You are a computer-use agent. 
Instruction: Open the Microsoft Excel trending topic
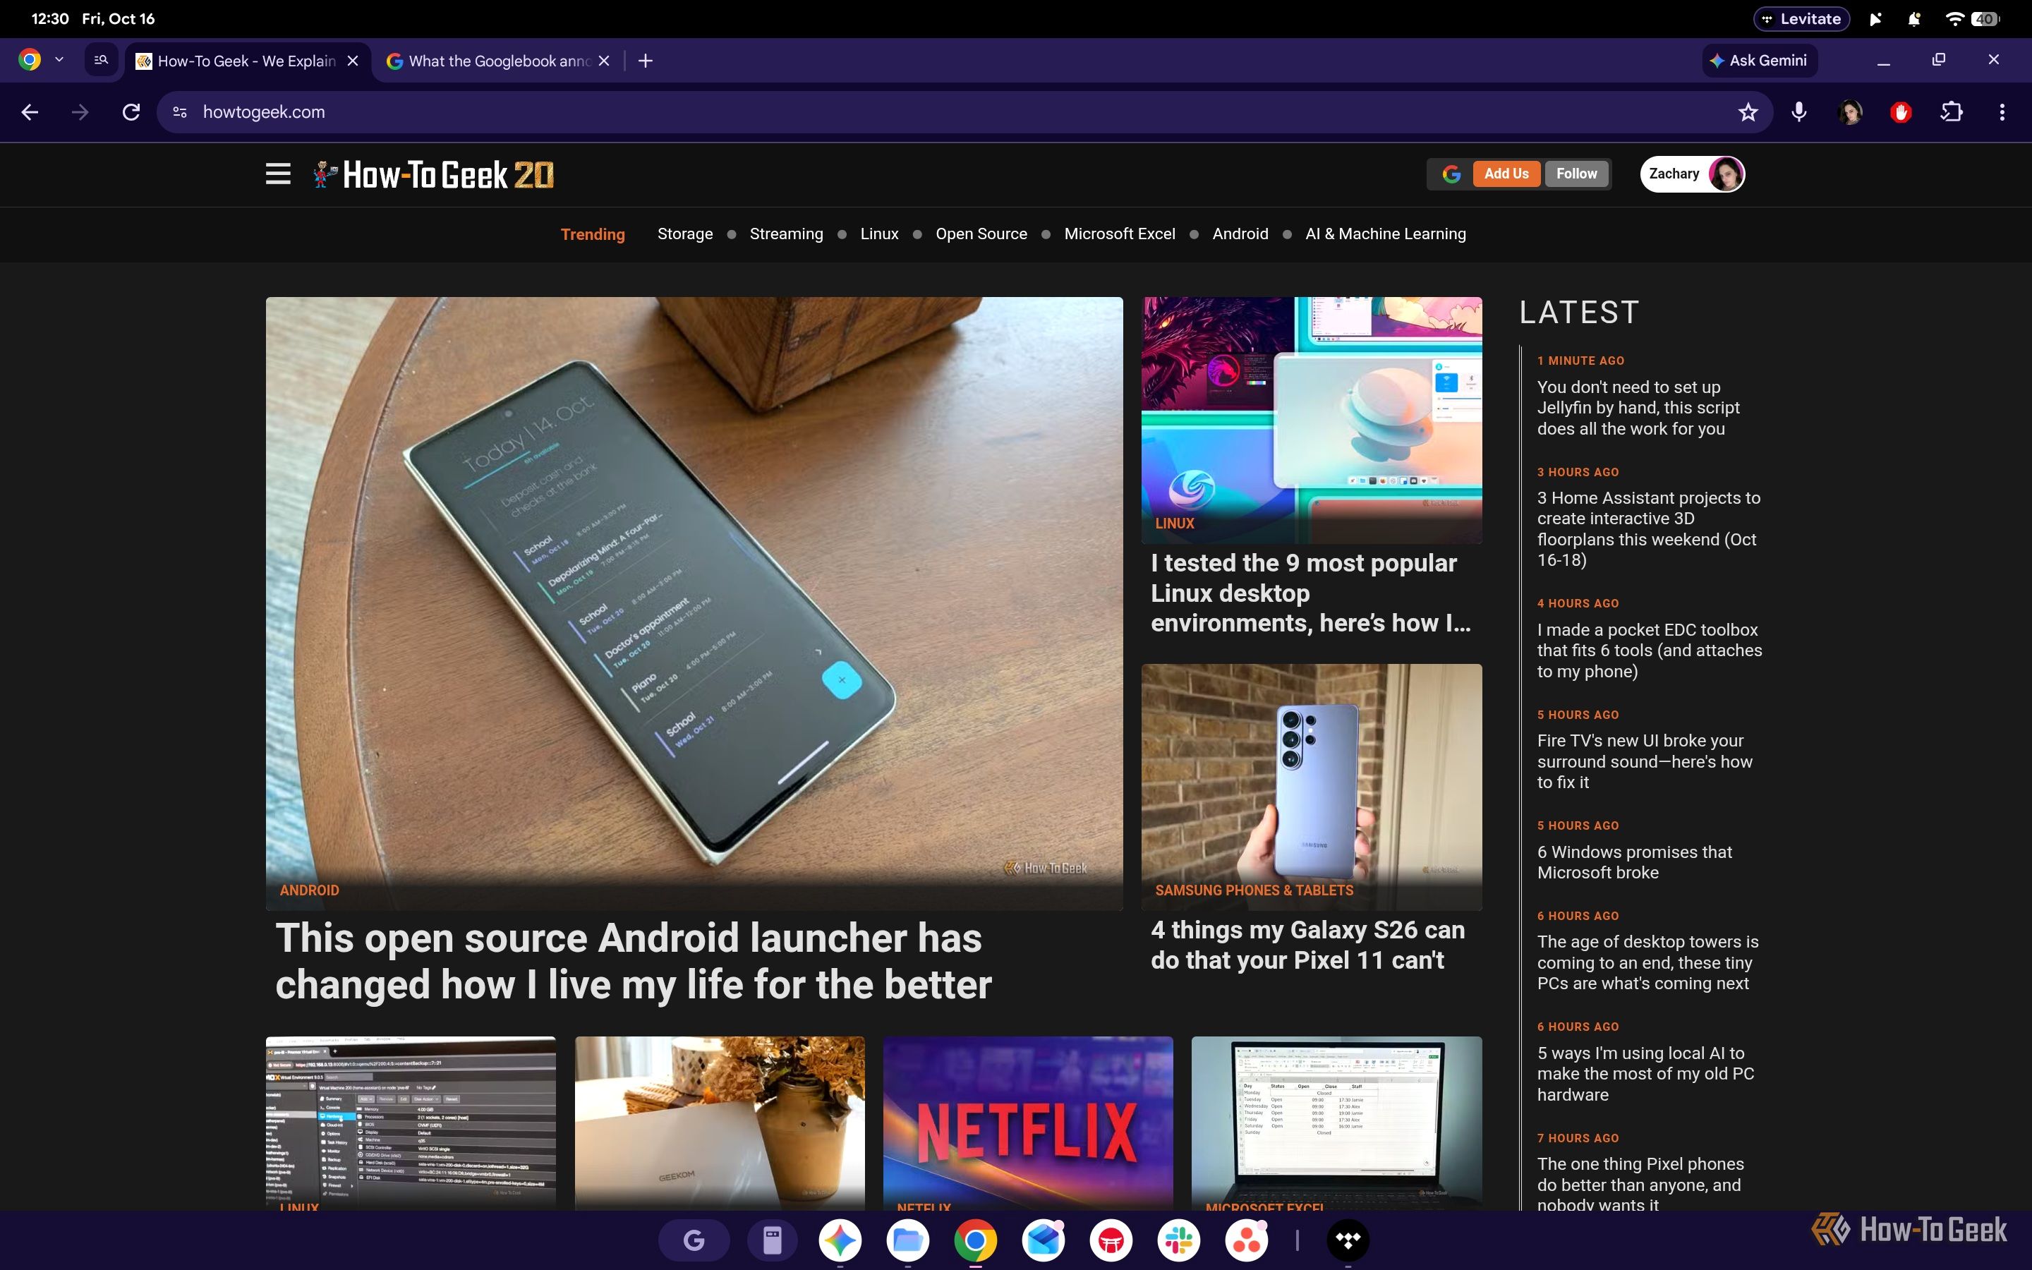click(1119, 234)
